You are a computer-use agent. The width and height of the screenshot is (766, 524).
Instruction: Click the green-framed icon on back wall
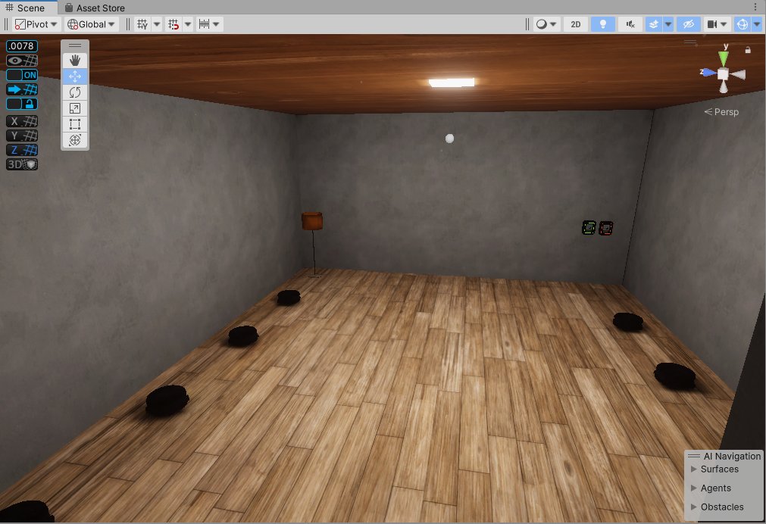click(589, 228)
